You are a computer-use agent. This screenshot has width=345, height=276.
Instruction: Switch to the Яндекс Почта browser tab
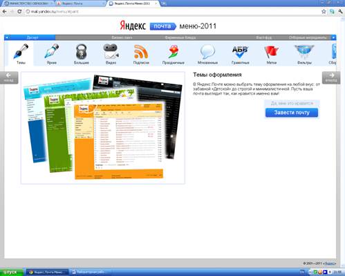(80, 3)
